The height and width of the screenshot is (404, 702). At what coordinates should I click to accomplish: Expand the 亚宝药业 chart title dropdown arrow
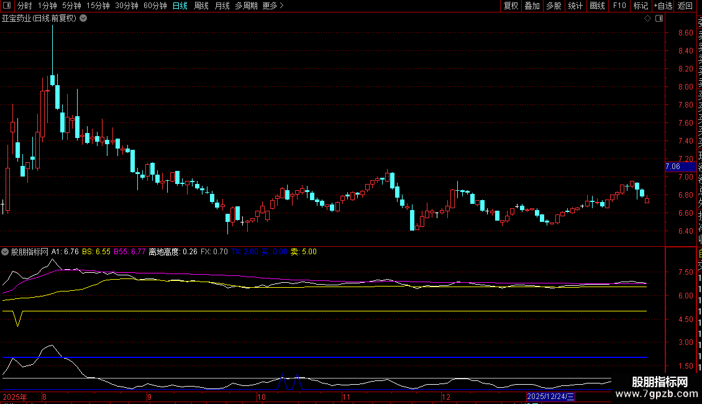point(83,19)
